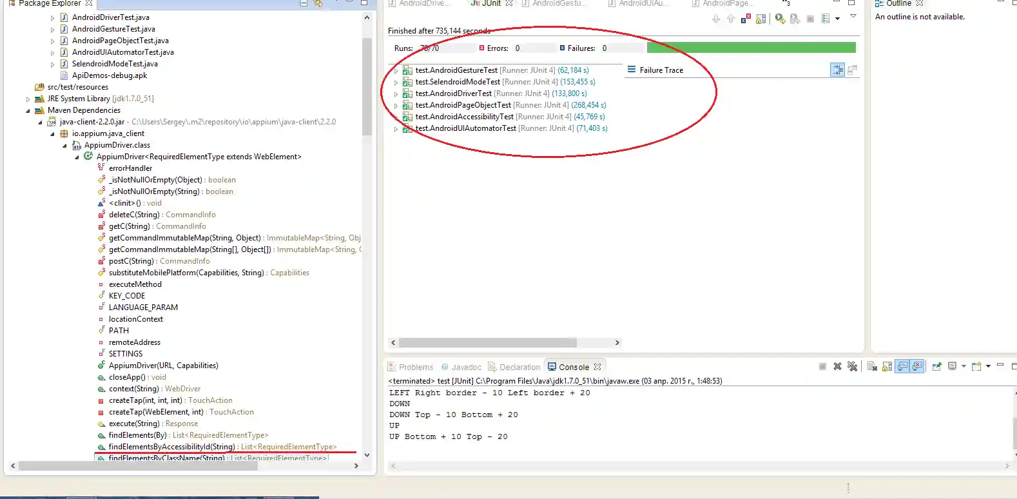Click Compare Result icon beside Failure Trace
This screenshot has width=1017, height=499.
(x=852, y=70)
